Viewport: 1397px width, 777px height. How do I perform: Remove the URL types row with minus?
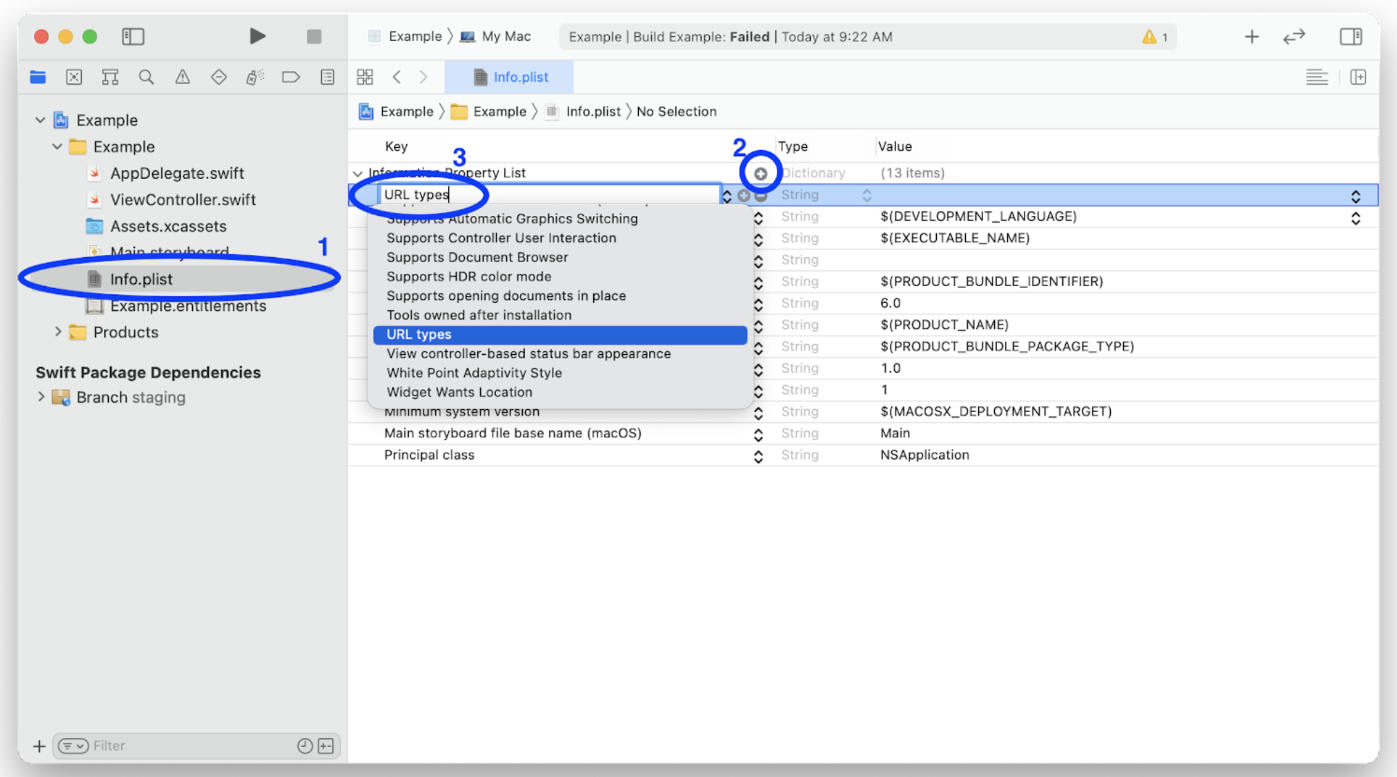tap(761, 195)
